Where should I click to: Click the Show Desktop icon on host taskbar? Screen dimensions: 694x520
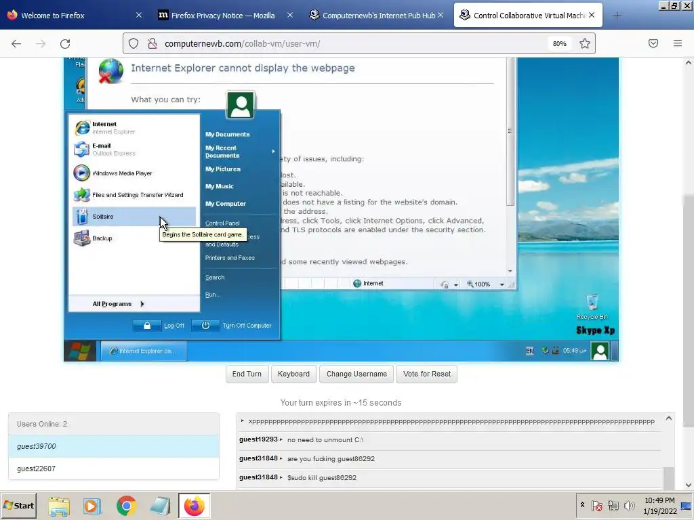pyautogui.click(x=686, y=505)
